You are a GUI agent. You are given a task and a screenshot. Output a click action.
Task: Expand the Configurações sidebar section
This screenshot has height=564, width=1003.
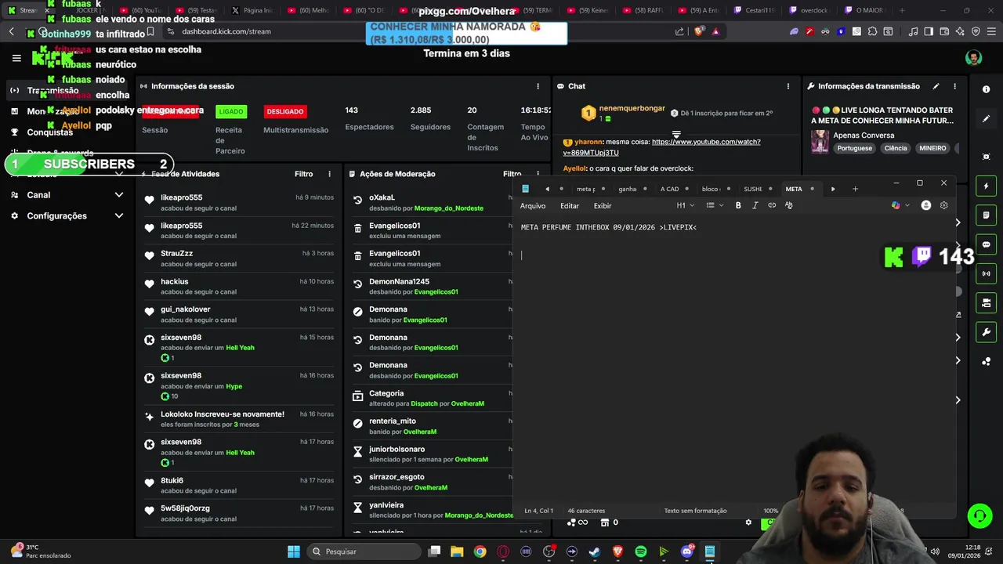click(x=67, y=215)
